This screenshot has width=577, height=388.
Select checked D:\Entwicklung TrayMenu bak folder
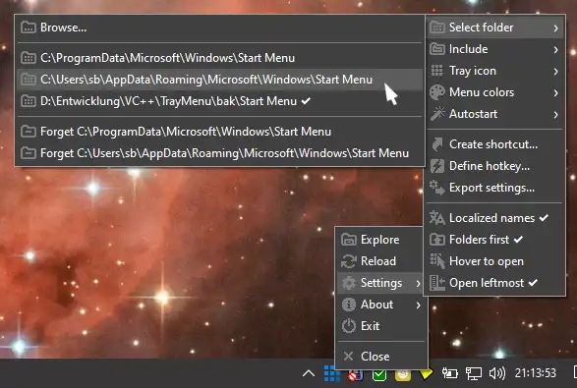(219, 101)
